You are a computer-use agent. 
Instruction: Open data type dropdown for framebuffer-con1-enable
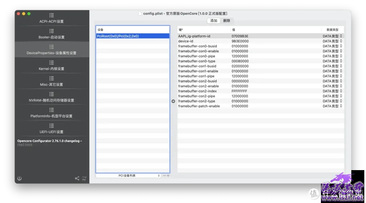click(332, 71)
